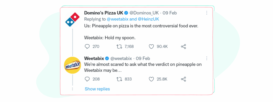The width and height of the screenshot is (273, 102).
Task: Share the Weetabix pineapple tweet
Action: 183,79
